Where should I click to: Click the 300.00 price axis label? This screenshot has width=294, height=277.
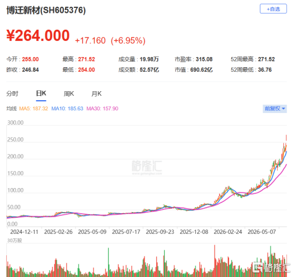[15, 123]
